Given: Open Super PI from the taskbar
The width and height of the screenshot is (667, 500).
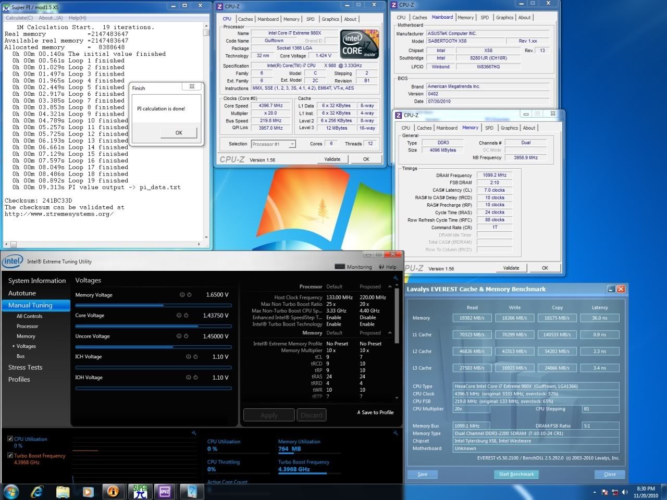Looking at the screenshot, I should [140, 491].
